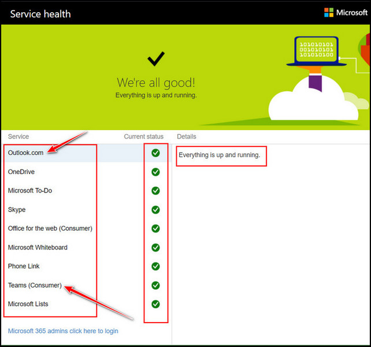Select the Skype service row
The image size is (371, 347).
86,209
